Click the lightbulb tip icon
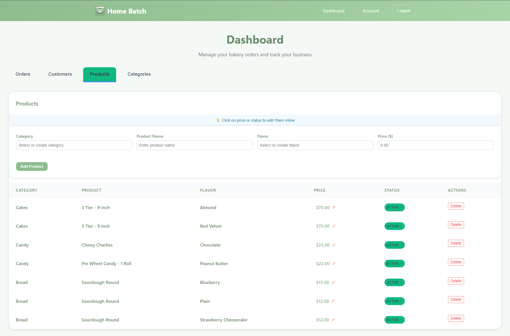This screenshot has width=510, height=336. coord(218,120)
